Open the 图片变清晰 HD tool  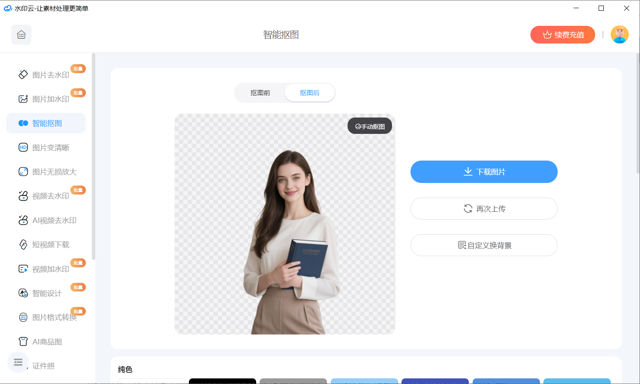pyautogui.click(x=50, y=148)
